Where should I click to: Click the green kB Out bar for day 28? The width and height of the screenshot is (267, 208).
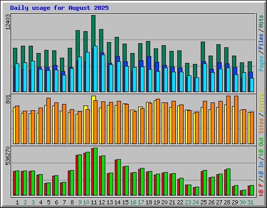coord(228,182)
